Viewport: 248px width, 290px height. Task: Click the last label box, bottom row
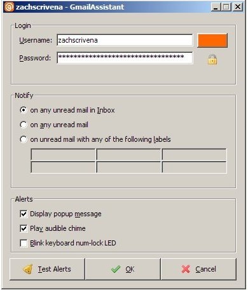[194, 167]
